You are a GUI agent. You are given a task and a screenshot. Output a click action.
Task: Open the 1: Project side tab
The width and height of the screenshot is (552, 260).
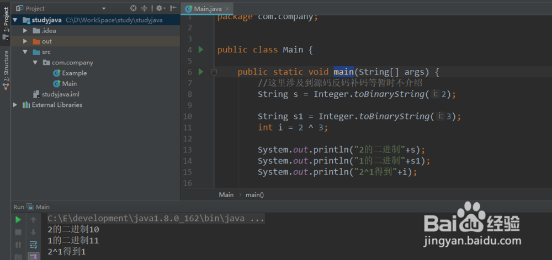click(x=6, y=23)
